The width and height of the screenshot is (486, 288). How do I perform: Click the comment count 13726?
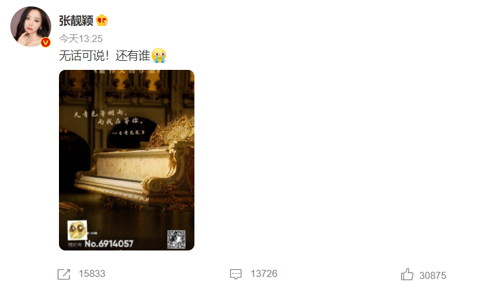tap(264, 274)
